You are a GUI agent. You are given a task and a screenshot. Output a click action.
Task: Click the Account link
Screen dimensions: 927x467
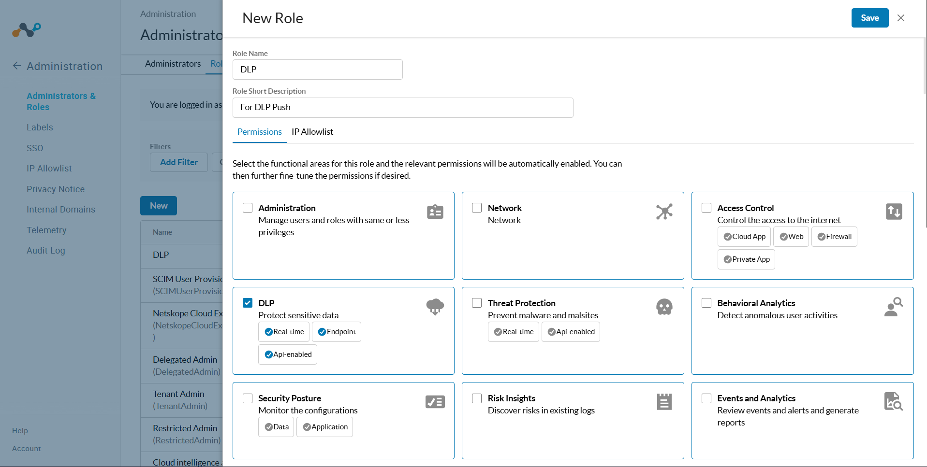(x=27, y=449)
